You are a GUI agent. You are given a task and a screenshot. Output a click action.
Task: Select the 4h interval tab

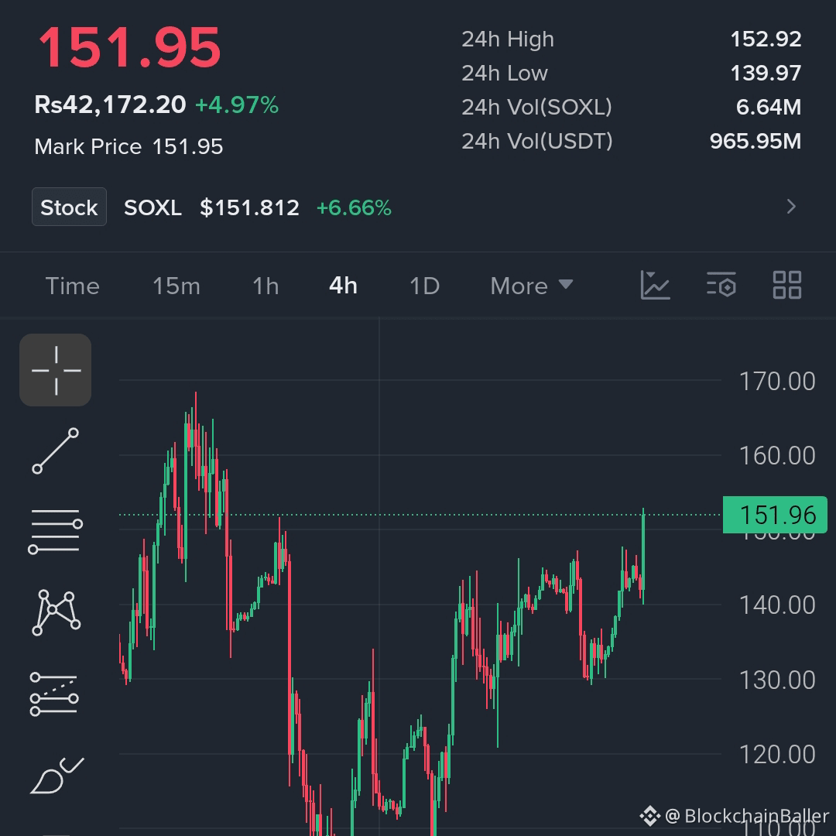coord(344,286)
